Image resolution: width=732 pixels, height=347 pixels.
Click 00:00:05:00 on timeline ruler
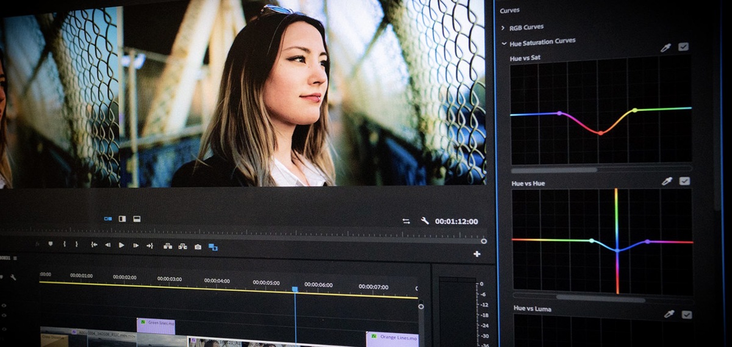[x=266, y=283]
